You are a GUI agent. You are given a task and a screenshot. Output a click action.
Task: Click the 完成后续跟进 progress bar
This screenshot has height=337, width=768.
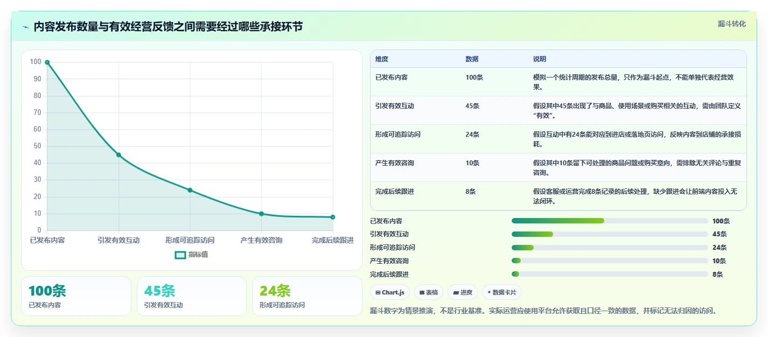point(610,274)
